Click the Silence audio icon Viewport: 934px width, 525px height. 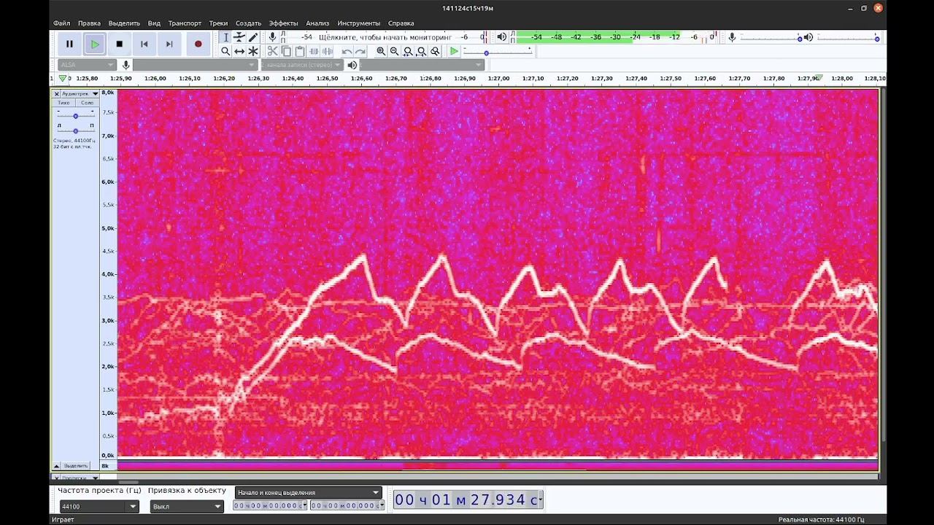(328, 51)
